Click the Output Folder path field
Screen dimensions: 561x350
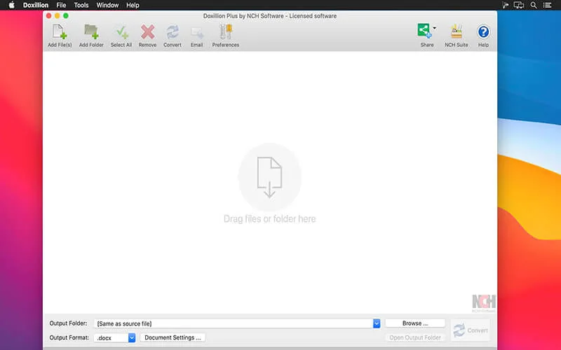(x=234, y=323)
